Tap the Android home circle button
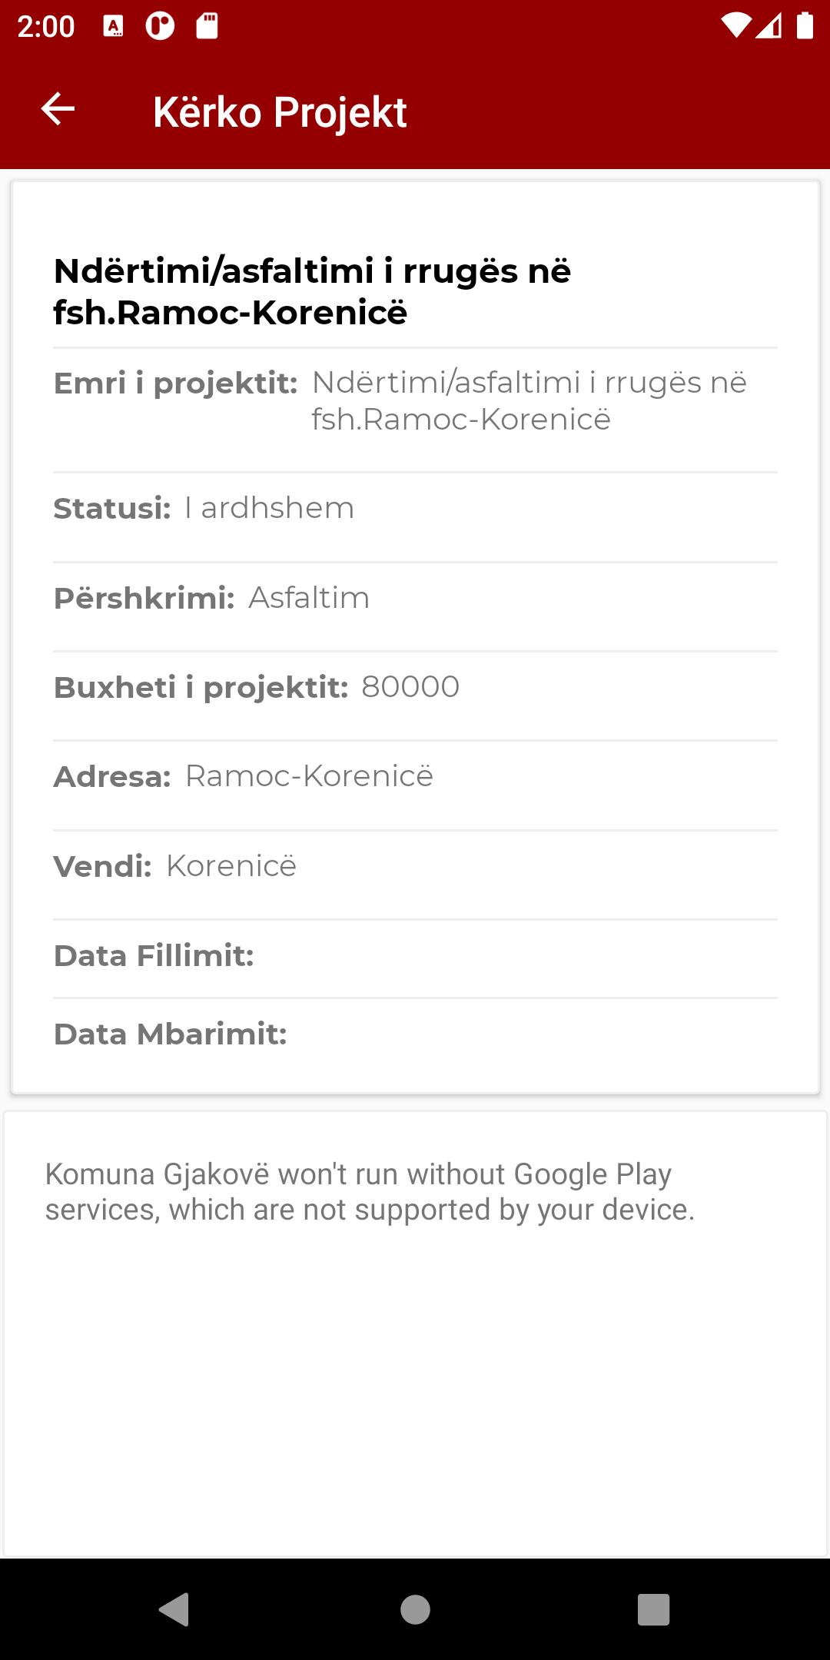The image size is (830, 1660). [x=415, y=1609]
